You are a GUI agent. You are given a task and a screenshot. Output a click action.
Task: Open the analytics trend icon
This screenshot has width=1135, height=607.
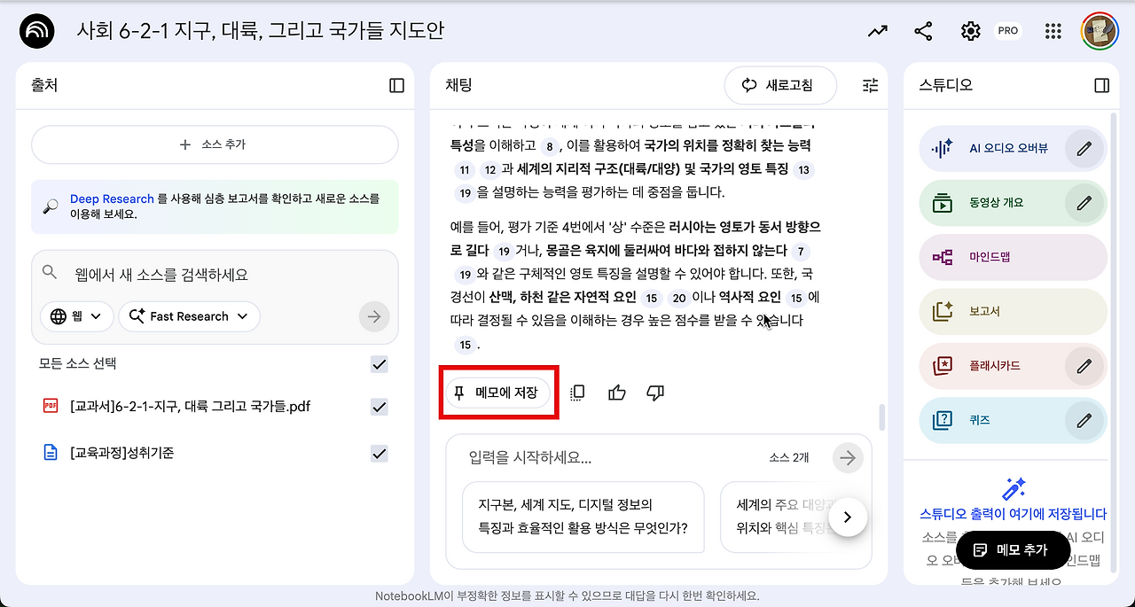pyautogui.click(x=877, y=31)
